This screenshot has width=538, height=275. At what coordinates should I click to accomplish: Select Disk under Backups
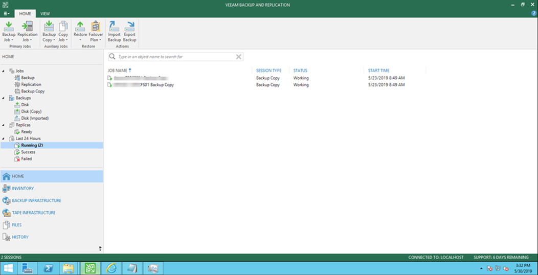click(x=21, y=105)
